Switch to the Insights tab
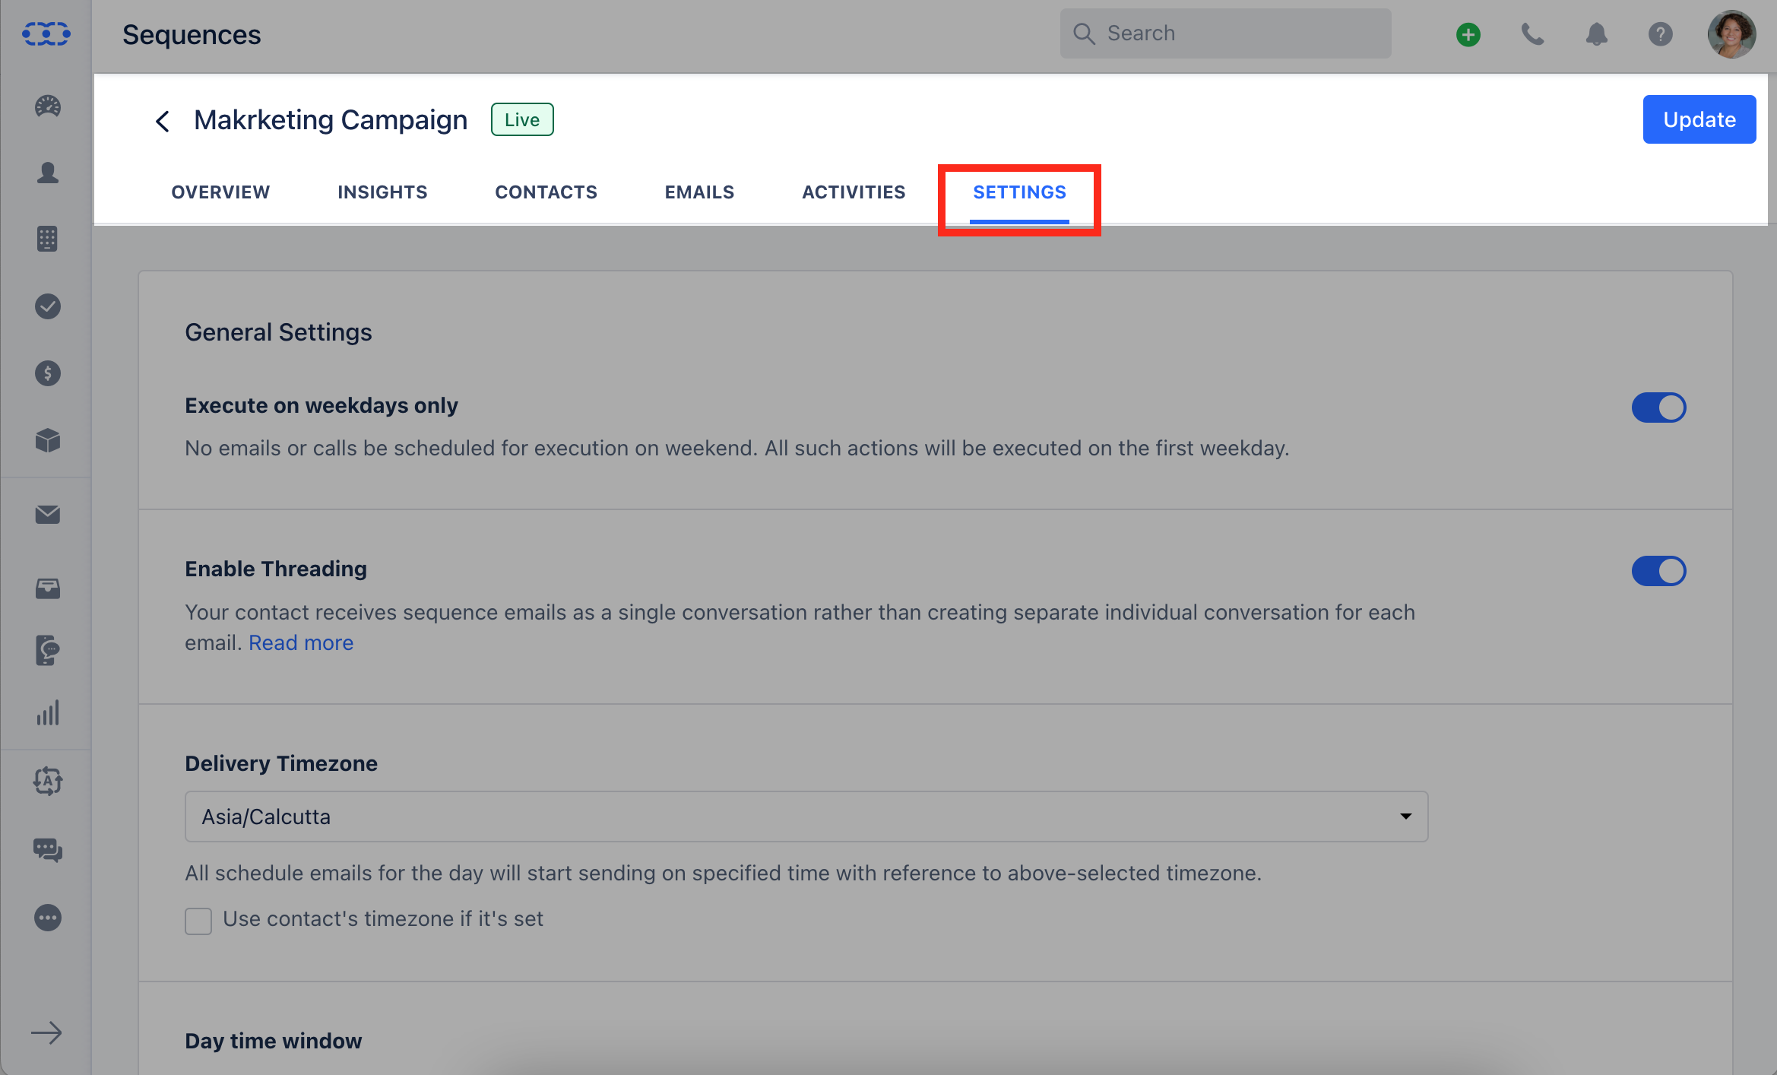This screenshot has width=1777, height=1075. coord(382,192)
